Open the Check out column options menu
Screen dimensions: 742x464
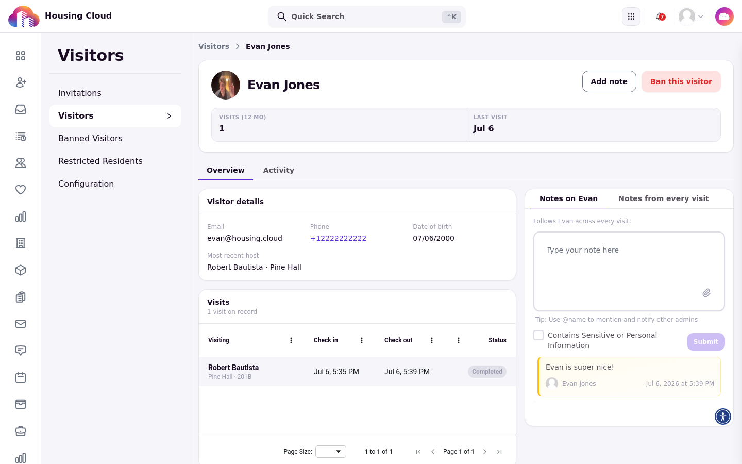pos(432,340)
